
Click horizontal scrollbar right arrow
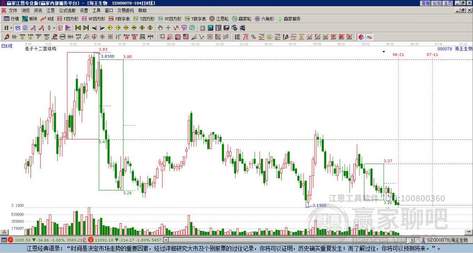[x=412, y=240]
